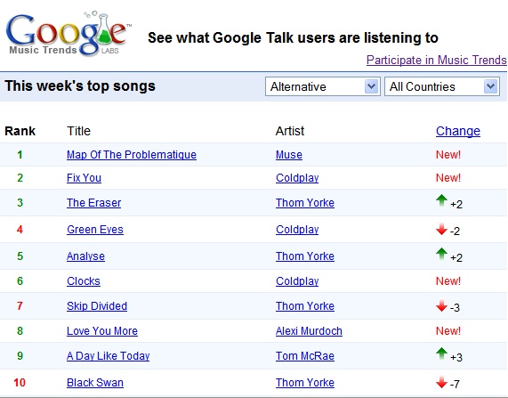Click the green up arrow beside Analyse
The image size is (508, 398).
click(x=441, y=254)
